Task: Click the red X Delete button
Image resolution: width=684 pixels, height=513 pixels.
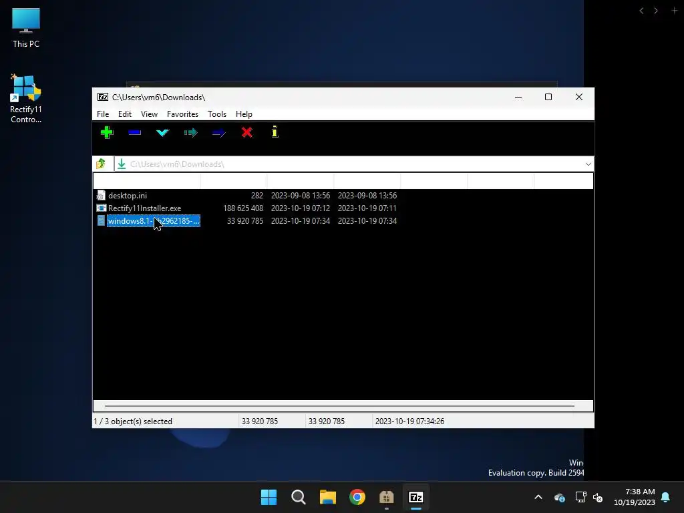Action: [247, 132]
